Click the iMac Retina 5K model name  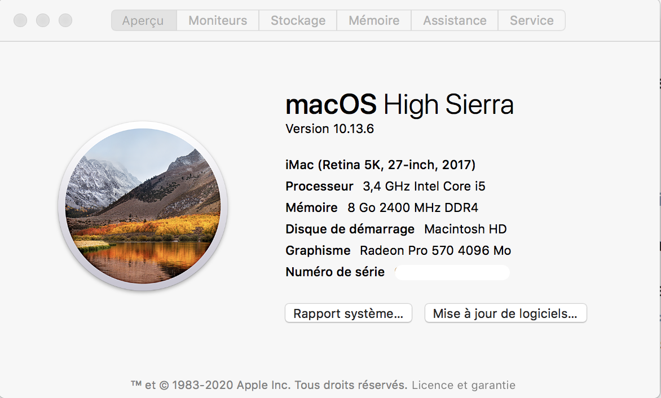[x=381, y=165]
